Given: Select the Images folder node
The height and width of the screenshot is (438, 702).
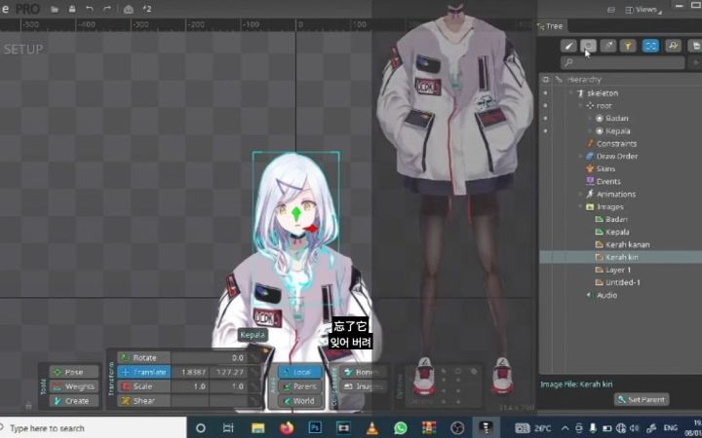Looking at the screenshot, I should point(609,206).
